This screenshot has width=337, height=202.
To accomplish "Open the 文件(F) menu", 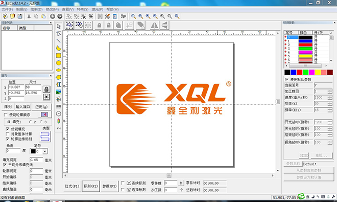I will click(7, 9).
